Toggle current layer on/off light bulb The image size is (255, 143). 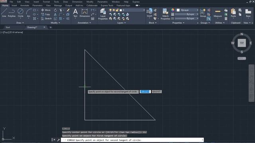point(110,10)
